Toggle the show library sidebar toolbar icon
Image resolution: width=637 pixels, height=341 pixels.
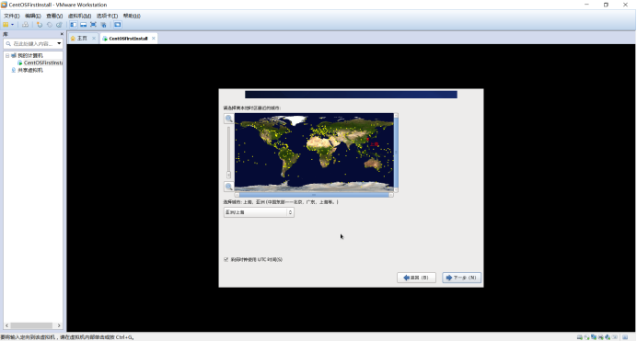coord(73,25)
